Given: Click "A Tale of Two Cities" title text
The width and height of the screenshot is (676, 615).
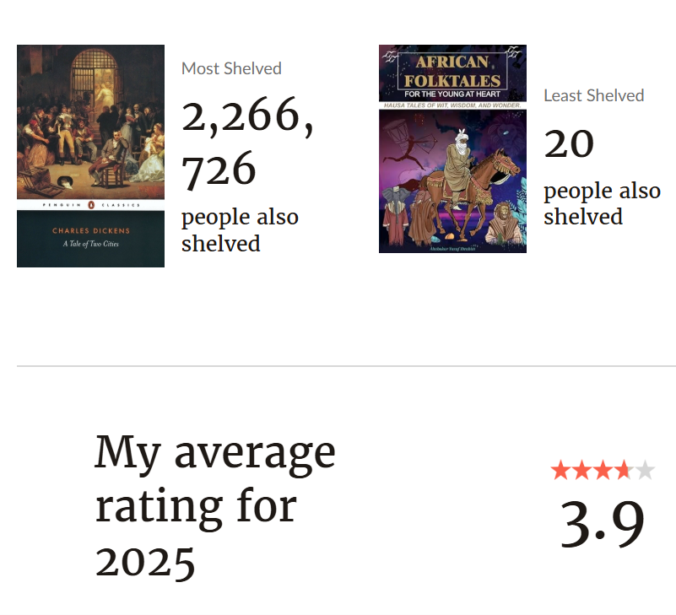Looking at the screenshot, I should pyautogui.click(x=90, y=245).
